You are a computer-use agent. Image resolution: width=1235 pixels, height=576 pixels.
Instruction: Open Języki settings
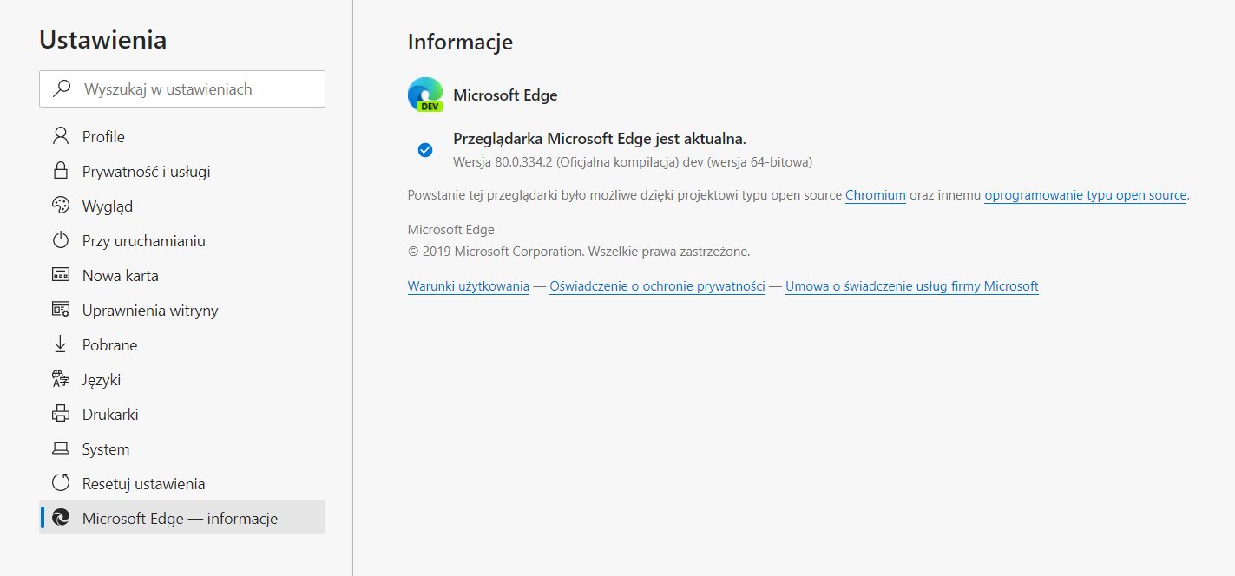pos(182,379)
